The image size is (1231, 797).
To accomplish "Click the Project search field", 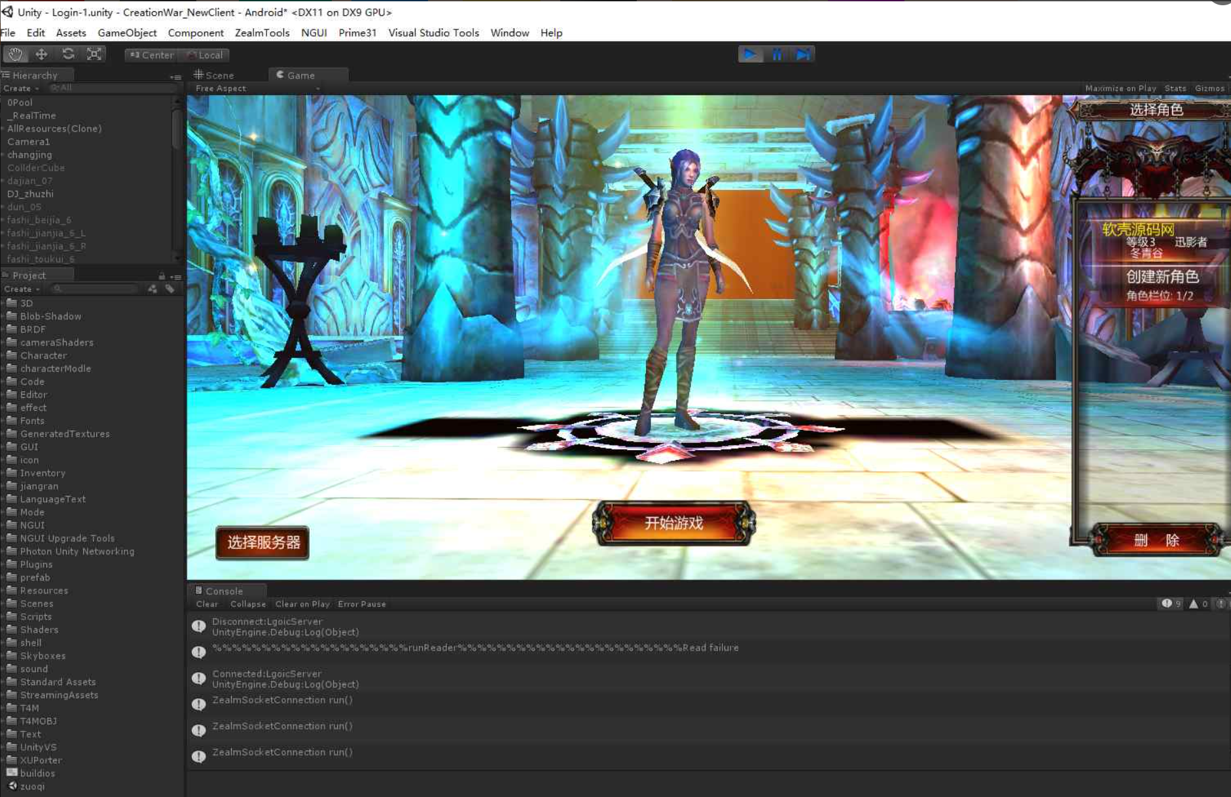I will 96,289.
